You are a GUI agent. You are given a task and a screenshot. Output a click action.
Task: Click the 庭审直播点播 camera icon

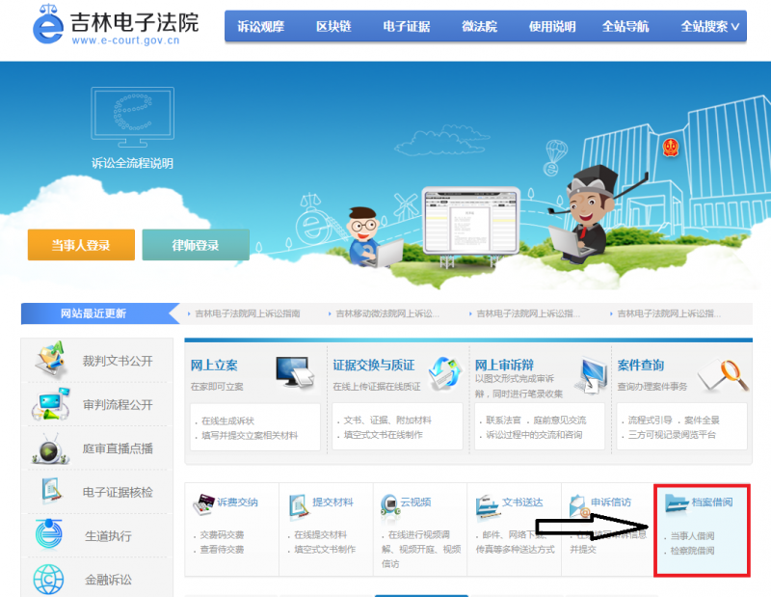pos(48,448)
